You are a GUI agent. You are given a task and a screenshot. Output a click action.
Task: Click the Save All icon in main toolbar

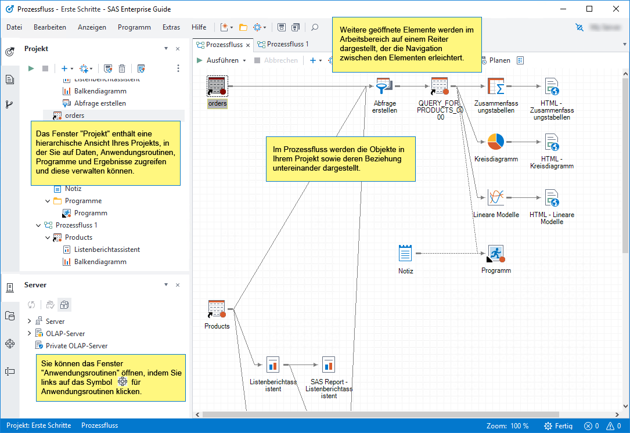coord(296,27)
